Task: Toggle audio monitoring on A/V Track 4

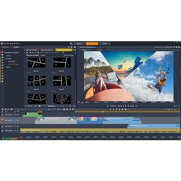Action: point(18,131)
